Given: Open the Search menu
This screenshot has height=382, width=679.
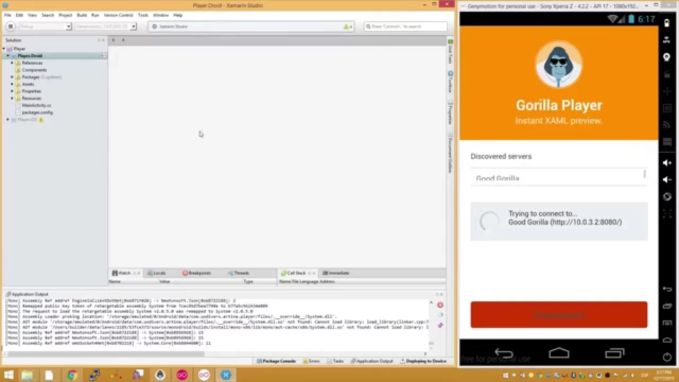Looking at the screenshot, I should pyautogui.click(x=48, y=15).
